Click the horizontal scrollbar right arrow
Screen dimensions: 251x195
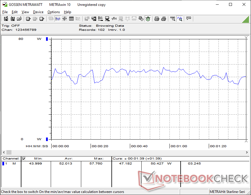click(247, 152)
